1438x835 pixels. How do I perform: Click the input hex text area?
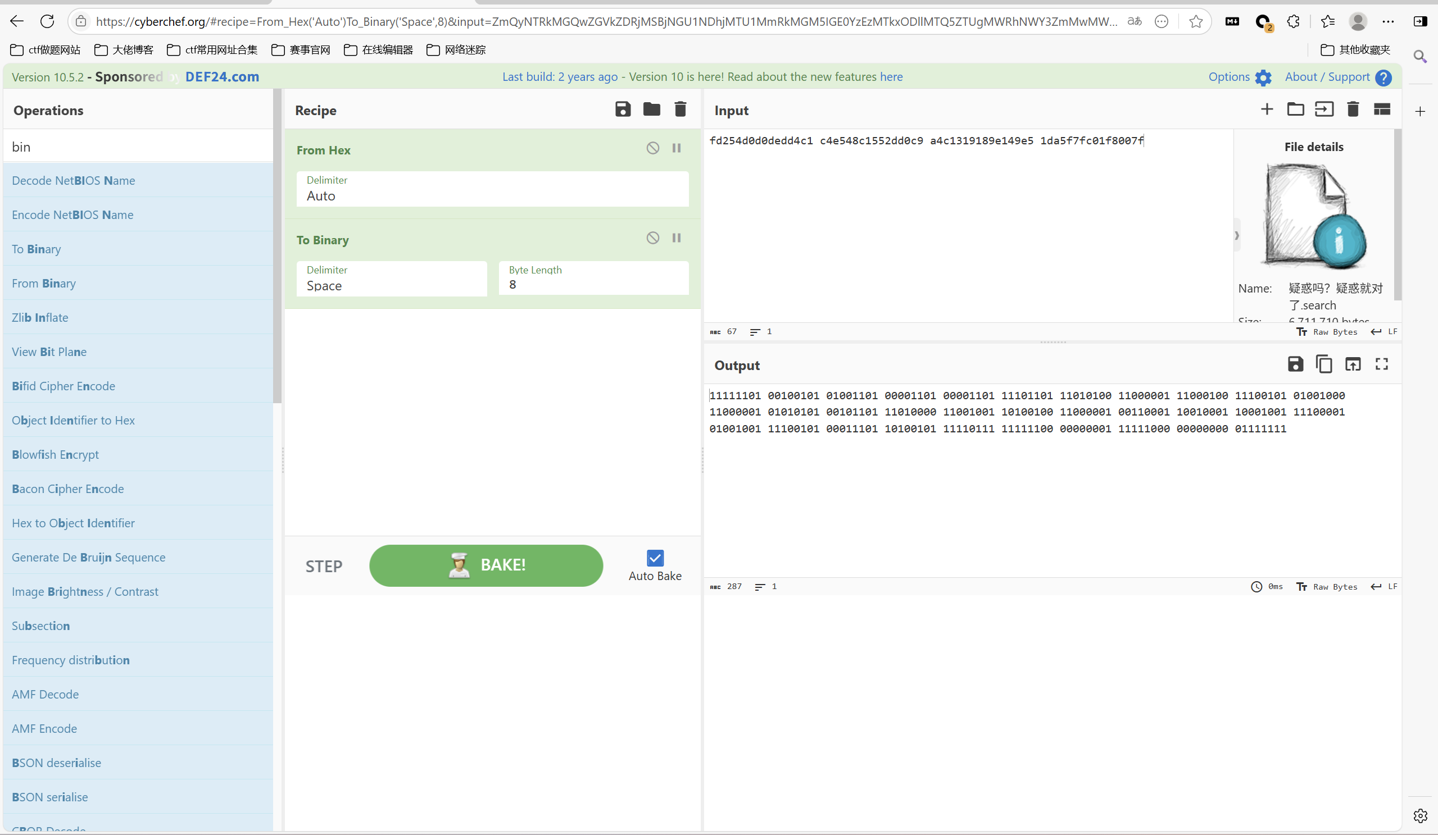pos(968,225)
